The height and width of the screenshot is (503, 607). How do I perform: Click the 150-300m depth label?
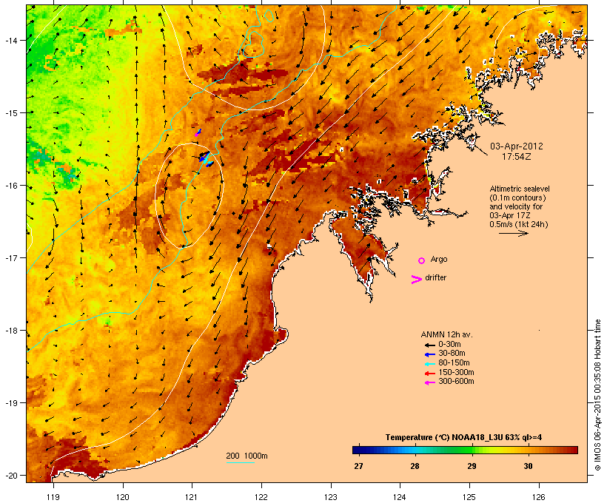(456, 372)
